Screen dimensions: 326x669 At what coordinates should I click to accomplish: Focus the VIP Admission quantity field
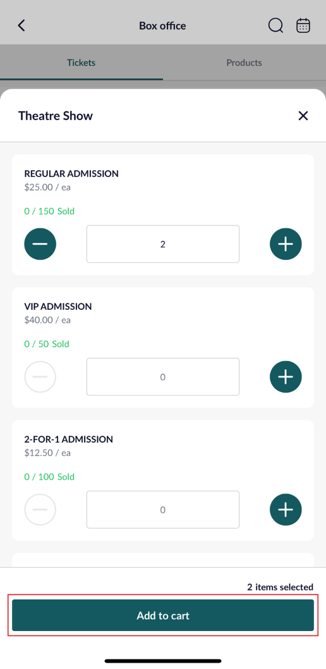click(x=163, y=377)
